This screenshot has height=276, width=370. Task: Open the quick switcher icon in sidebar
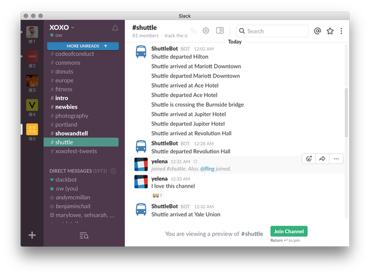point(84,235)
